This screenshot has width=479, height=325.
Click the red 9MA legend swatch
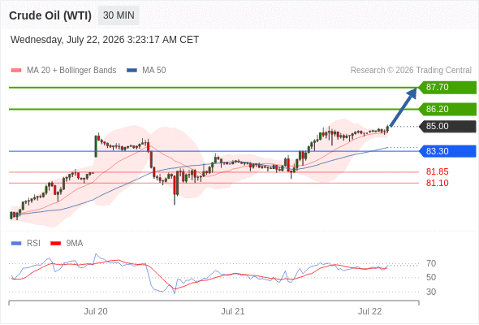(55, 244)
